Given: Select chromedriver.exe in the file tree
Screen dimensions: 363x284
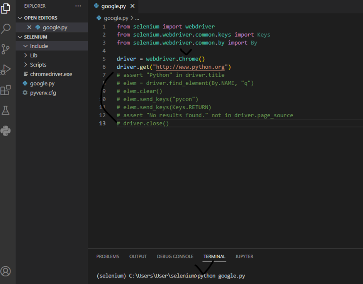Looking at the screenshot, I should (x=52, y=74).
